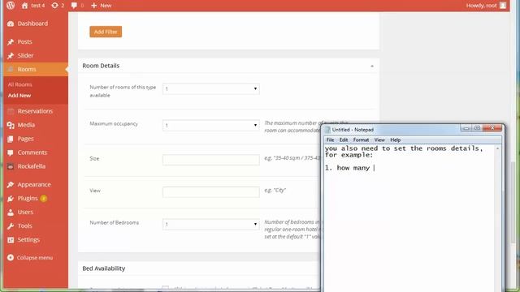Click the plus New icon
520x292 pixels.
[x=94, y=6]
